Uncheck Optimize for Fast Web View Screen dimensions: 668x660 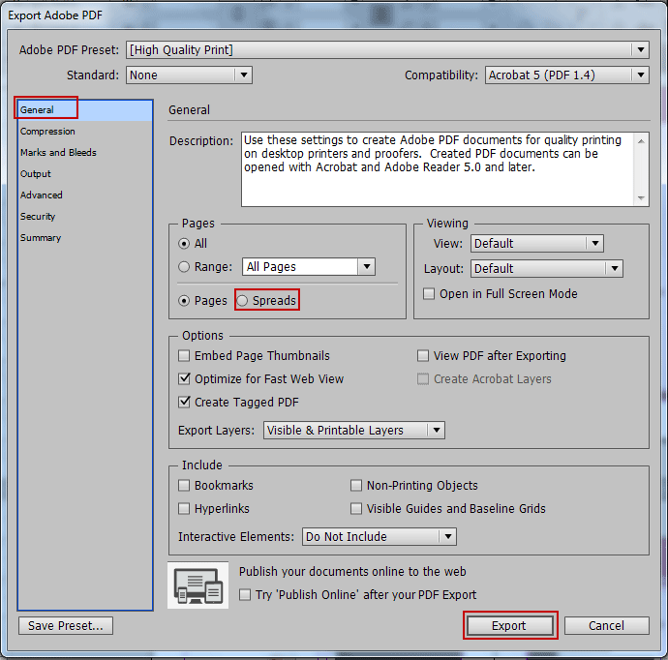(184, 378)
